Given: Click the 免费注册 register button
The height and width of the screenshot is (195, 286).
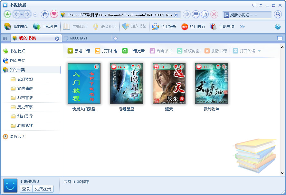Looking at the screenshot, I should tap(43, 189).
